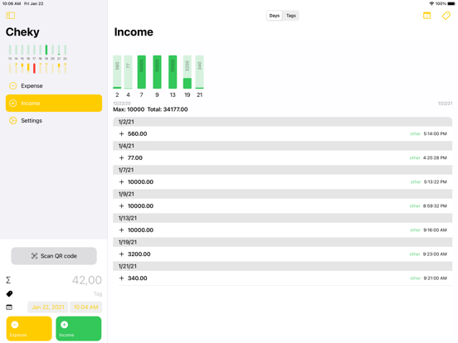Switch to the Tags tab
458x343 pixels.
coord(290,16)
